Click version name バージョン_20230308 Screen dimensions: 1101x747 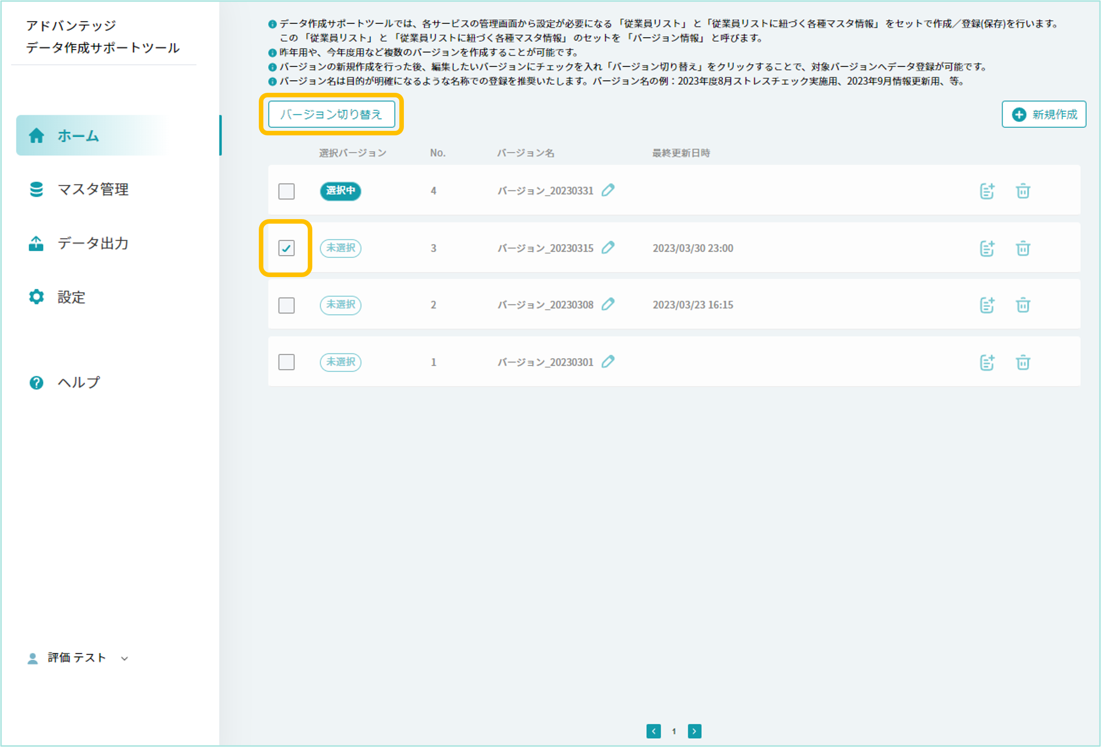[x=545, y=305]
